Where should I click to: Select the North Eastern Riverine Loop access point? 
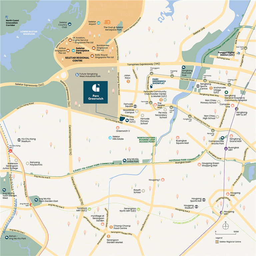tap(156, 145)
